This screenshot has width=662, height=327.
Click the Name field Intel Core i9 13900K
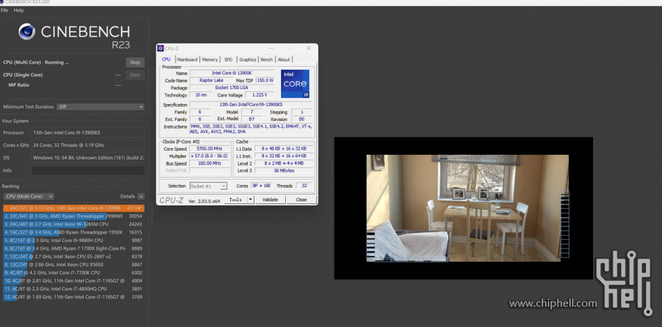[x=232, y=73]
